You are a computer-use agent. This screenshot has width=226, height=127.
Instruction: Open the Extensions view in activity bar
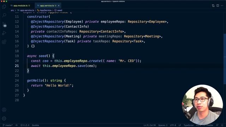tap(4, 42)
